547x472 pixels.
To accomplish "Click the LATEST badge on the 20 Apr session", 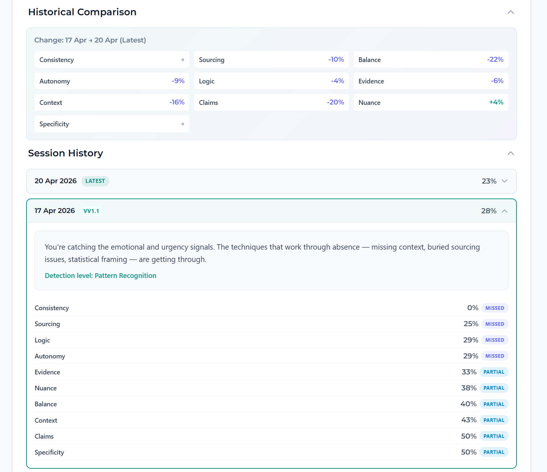I will 95,181.
